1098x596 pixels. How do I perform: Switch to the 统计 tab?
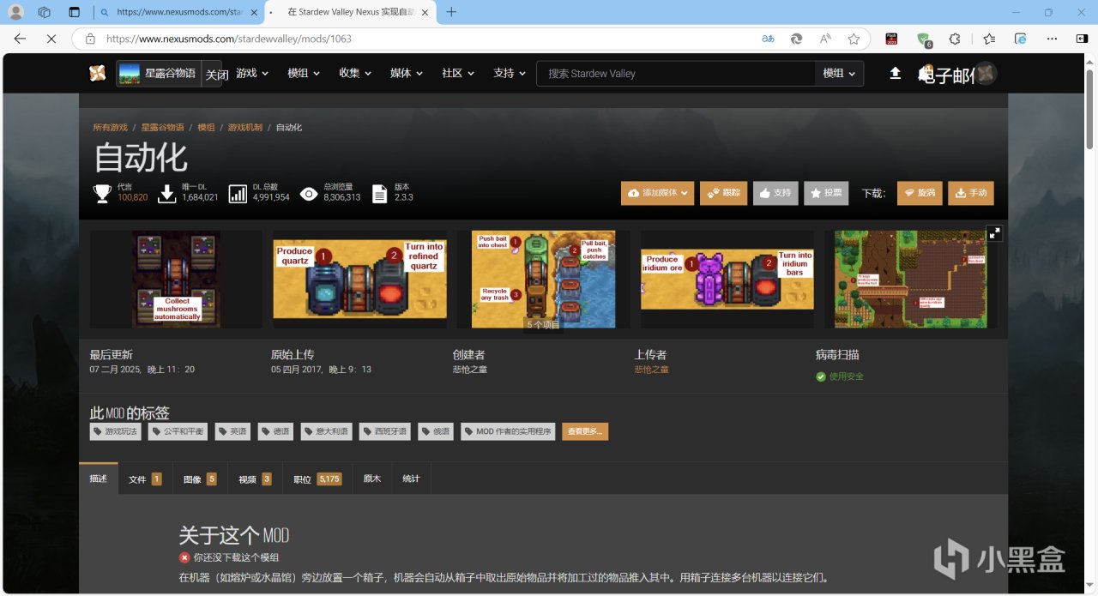(x=412, y=479)
